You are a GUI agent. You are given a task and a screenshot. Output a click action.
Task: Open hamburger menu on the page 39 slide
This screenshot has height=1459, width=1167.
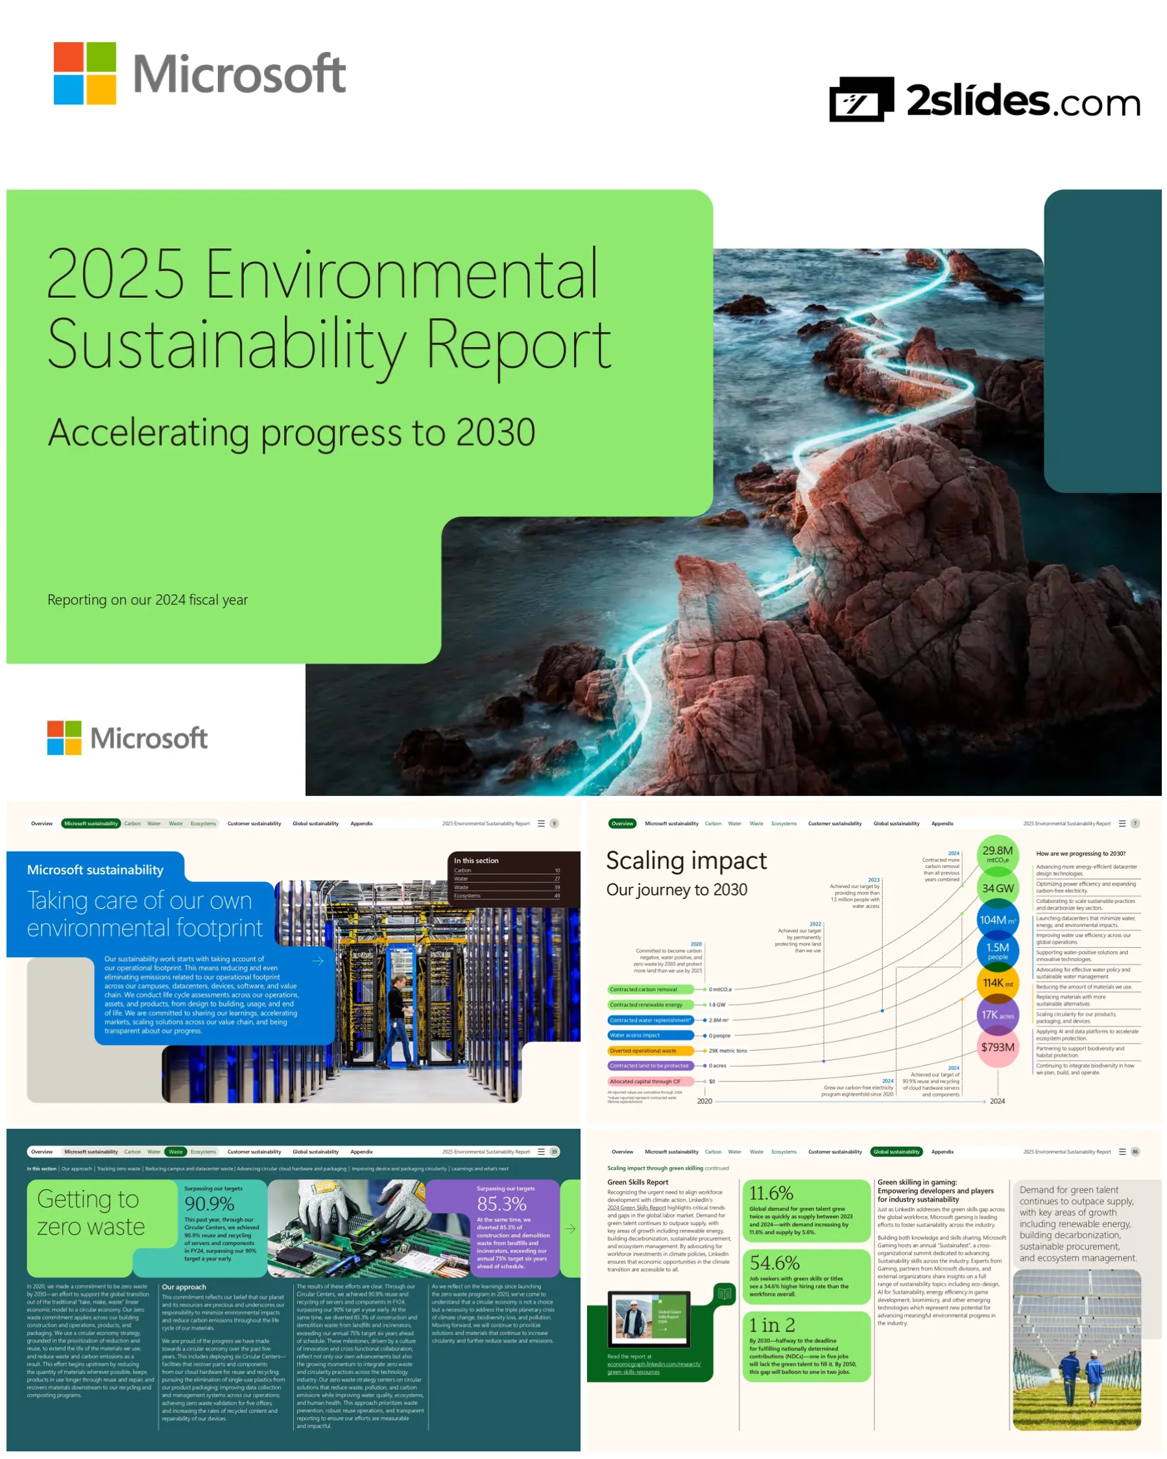[x=541, y=1152]
